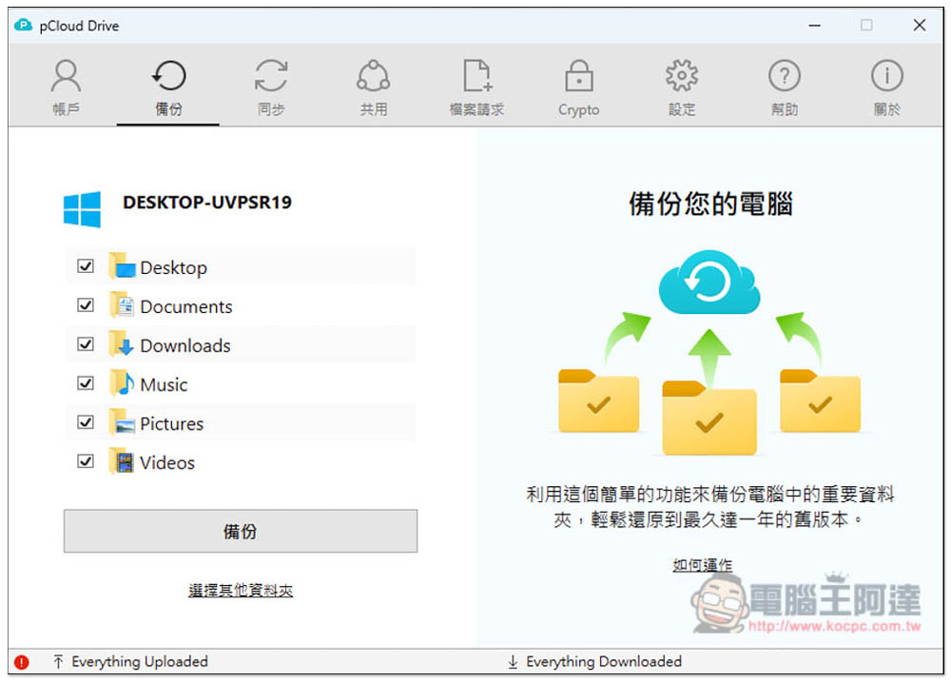Open the 選擇其他資料夾 link
This screenshot has height=682, width=951.
[x=241, y=591]
